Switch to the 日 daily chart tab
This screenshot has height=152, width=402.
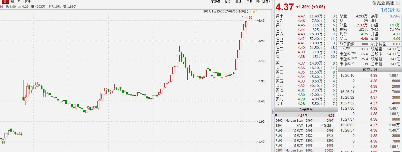click(x=5, y=1)
